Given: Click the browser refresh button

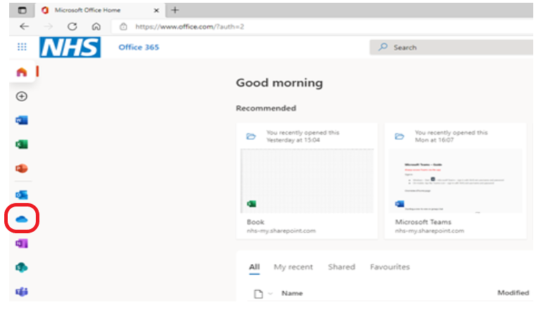Looking at the screenshot, I should pos(71,27).
